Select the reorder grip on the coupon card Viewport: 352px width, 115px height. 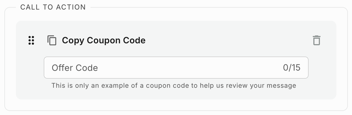pos(31,40)
